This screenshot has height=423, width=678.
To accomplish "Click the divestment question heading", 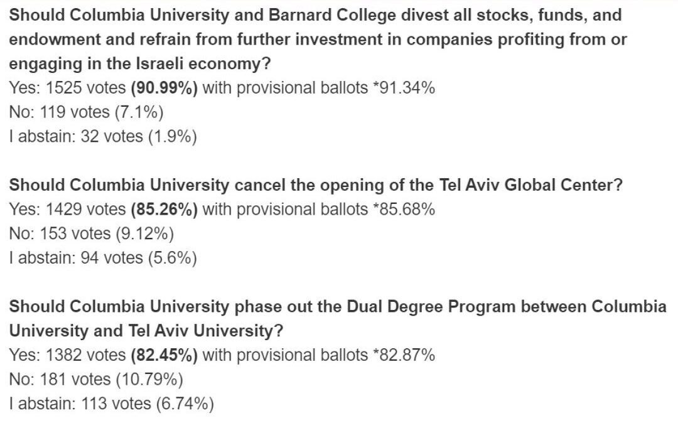I will [318, 40].
